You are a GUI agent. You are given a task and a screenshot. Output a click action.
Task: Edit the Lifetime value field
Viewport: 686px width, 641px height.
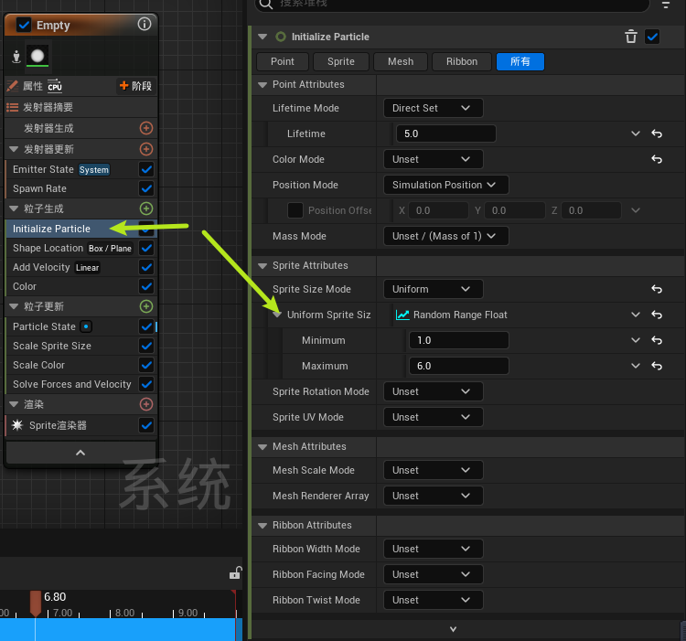click(x=445, y=134)
